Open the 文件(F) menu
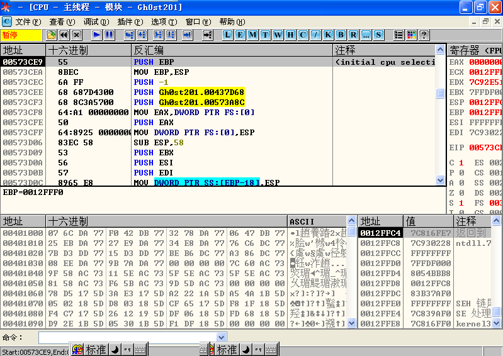 [28, 22]
